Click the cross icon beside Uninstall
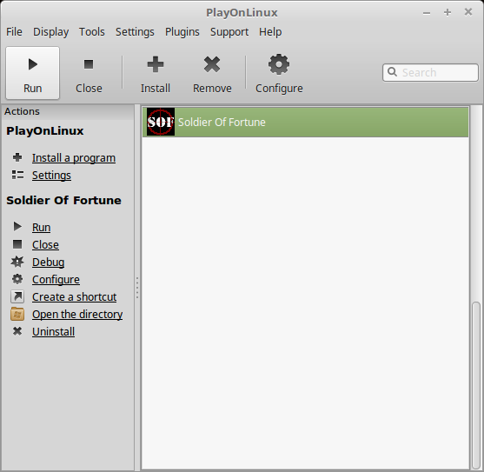The height and width of the screenshot is (472, 484). 17,331
